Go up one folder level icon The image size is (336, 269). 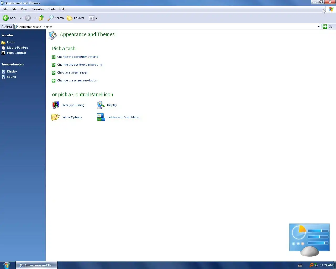[41, 18]
